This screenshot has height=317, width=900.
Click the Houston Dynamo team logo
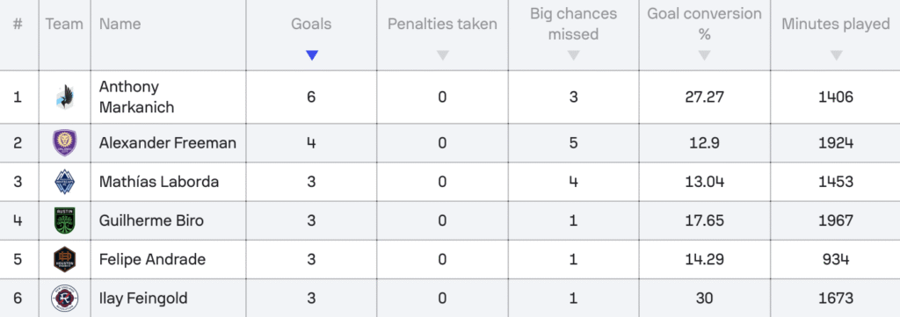click(64, 259)
